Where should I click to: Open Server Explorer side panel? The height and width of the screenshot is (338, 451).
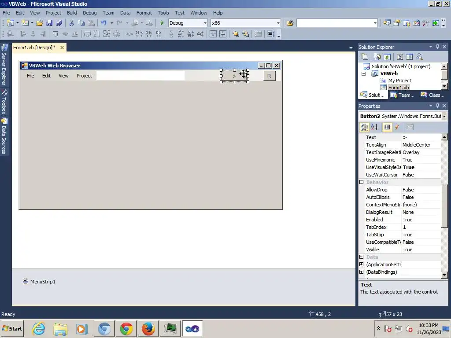click(4, 65)
